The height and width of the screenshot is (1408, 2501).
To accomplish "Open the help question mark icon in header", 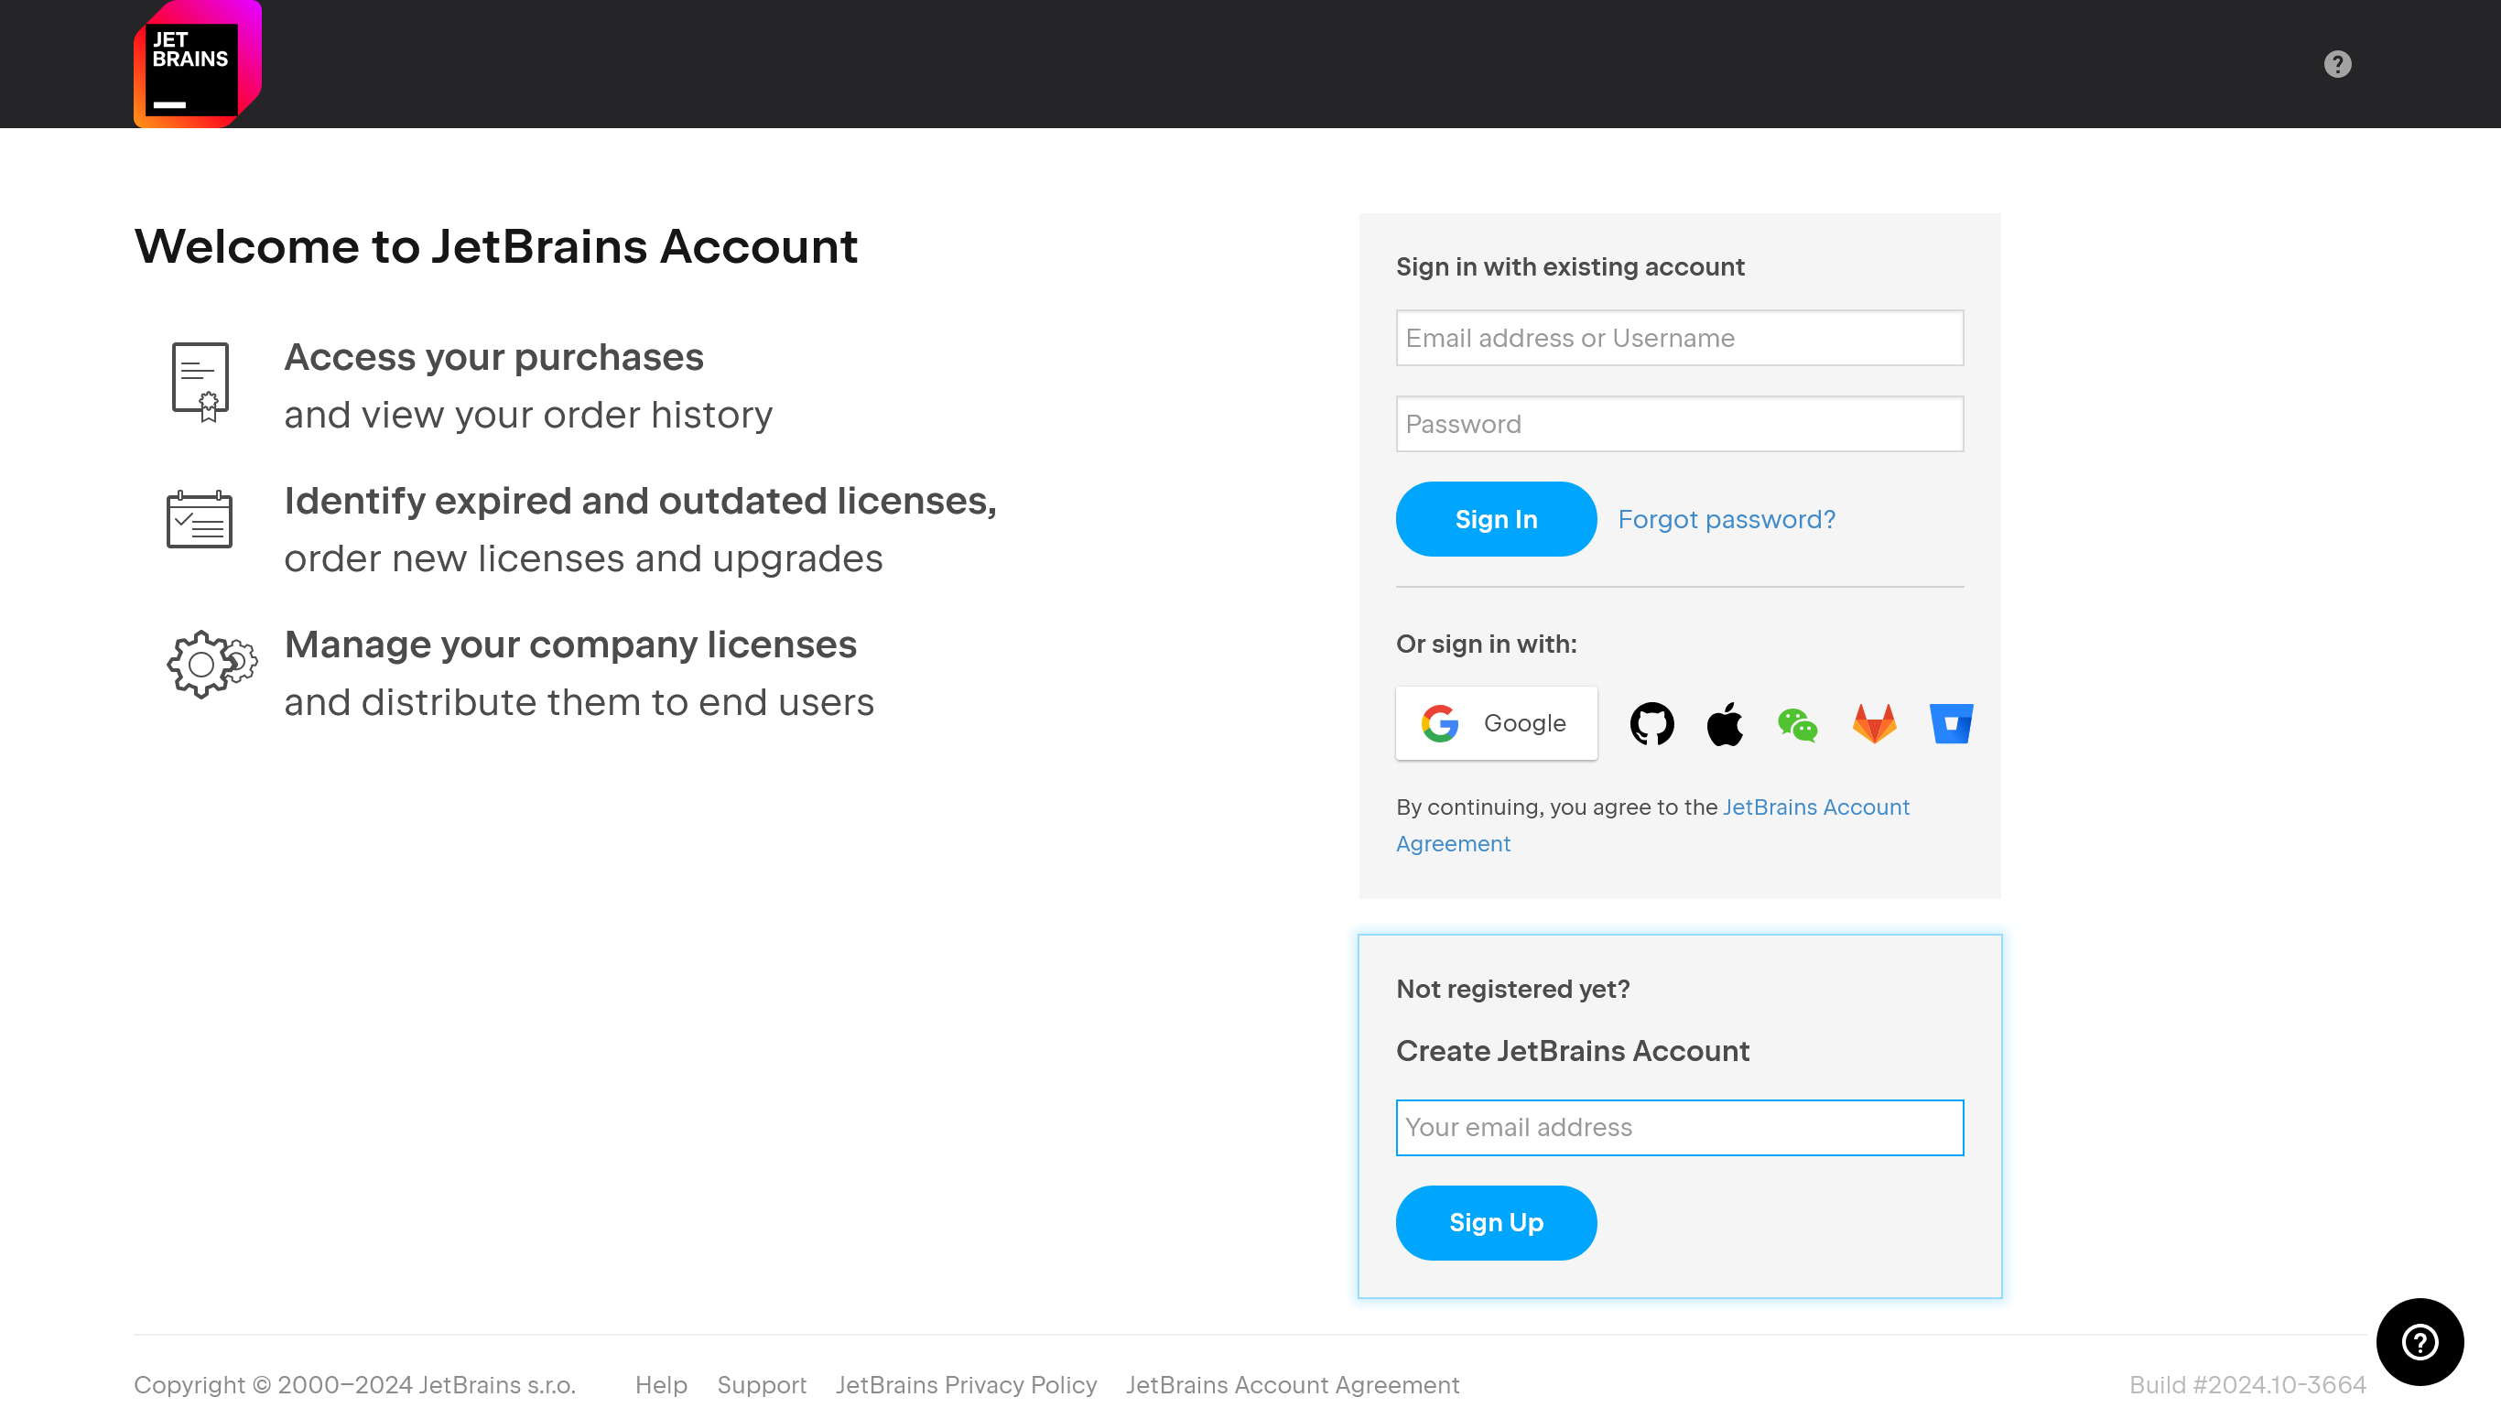I will click(2337, 64).
